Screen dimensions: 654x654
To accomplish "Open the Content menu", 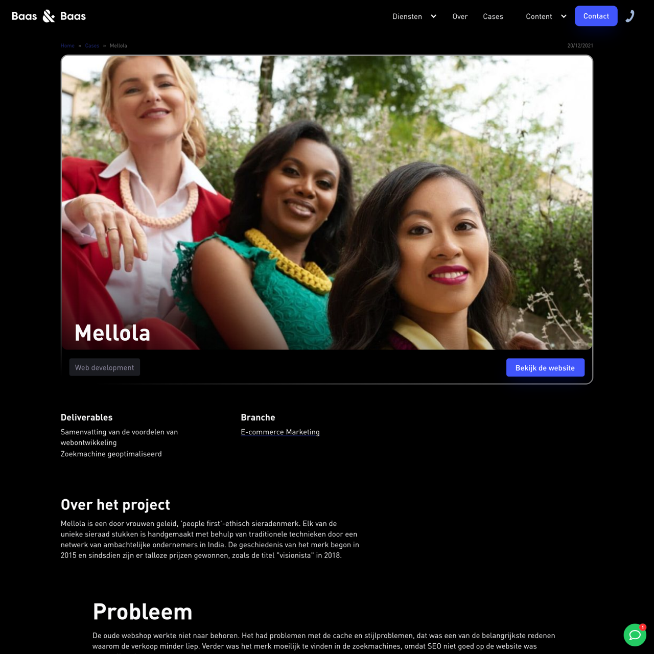I will coord(539,16).
